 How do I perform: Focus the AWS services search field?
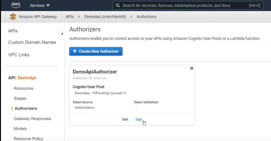188,5
